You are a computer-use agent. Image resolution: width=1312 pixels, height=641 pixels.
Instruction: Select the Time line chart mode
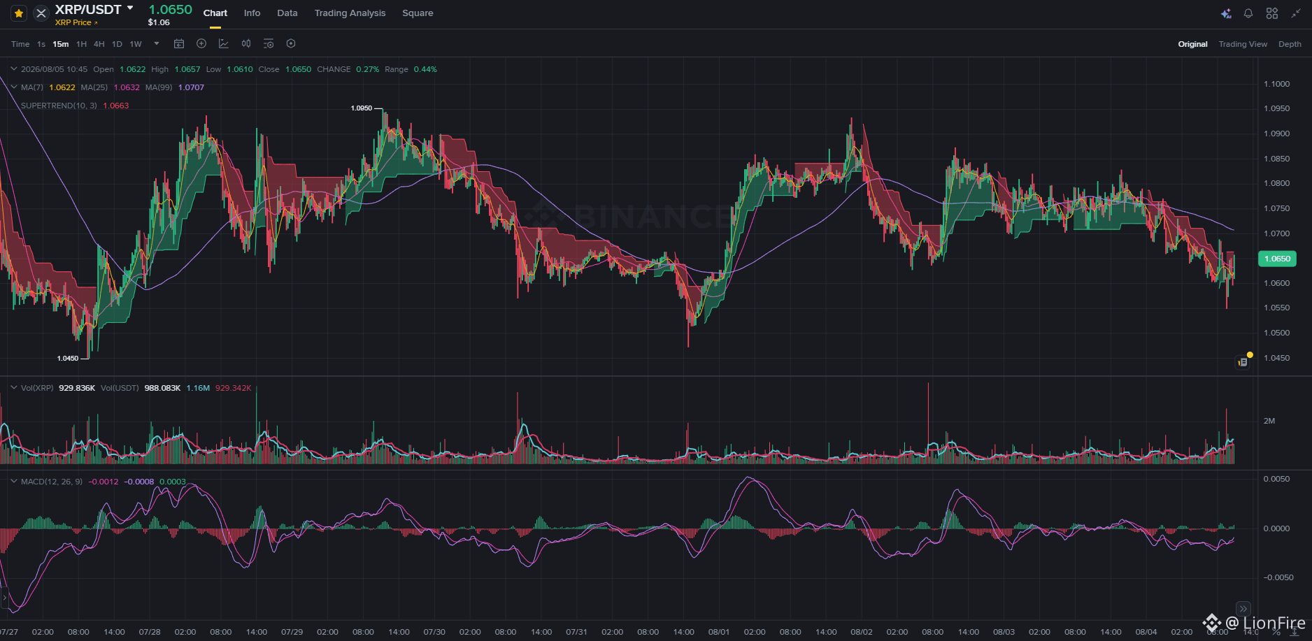click(20, 44)
